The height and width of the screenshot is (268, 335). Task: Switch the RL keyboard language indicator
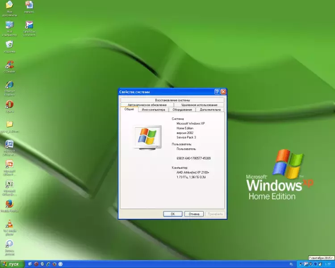pyautogui.click(x=291, y=264)
